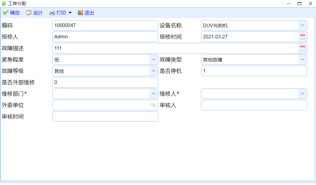The height and width of the screenshot is (185, 316).
Task: Click the 工单分配 window title
Action: 17,3
